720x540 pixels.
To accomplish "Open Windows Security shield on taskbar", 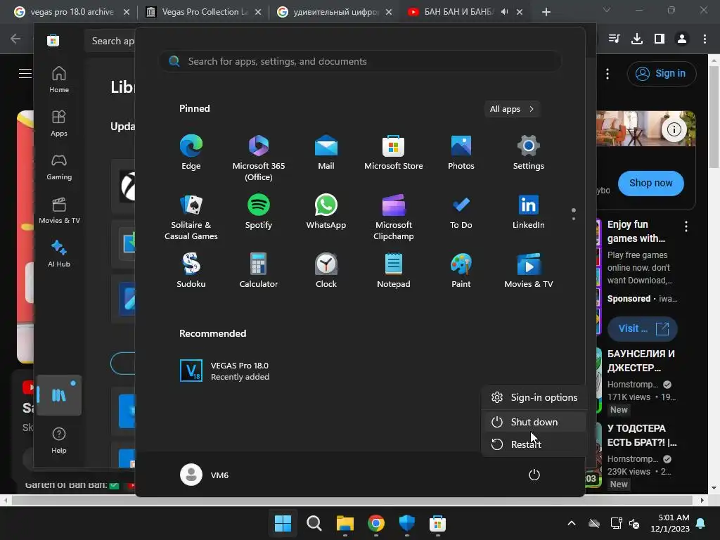I will pyautogui.click(x=407, y=523).
